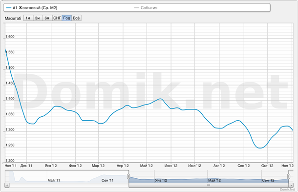The image size is (298, 192).
Task: Click the 1,400 y-axis value
Action: pos(10,99)
